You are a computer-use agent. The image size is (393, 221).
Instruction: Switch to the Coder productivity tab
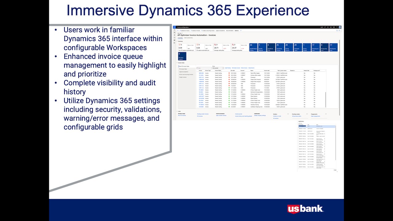click(x=188, y=38)
